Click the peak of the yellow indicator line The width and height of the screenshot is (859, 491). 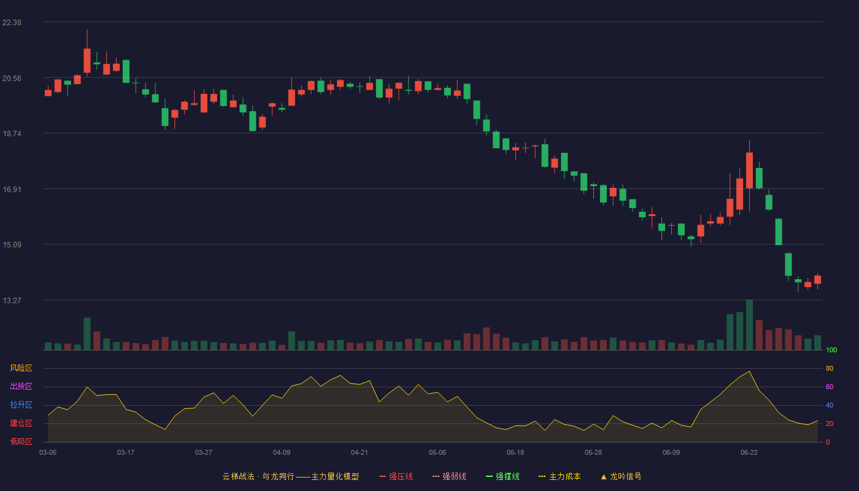[x=749, y=371]
